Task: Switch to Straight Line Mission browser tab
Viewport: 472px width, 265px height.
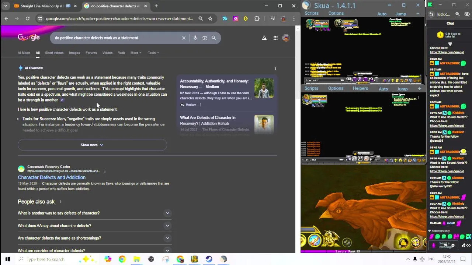Action: [42, 6]
